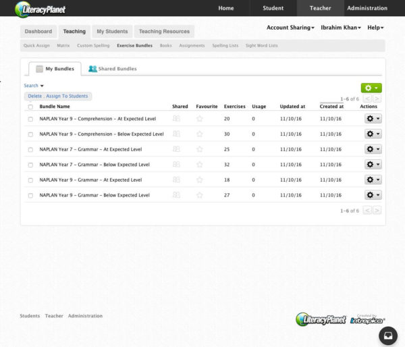Star NAPLAN Year 9 Comprehension At Expected Level

[200, 118]
